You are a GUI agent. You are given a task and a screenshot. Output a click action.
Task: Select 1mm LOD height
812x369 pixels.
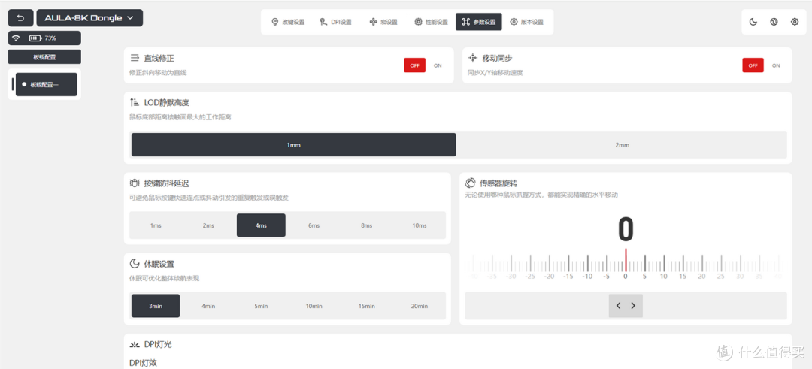click(x=294, y=145)
